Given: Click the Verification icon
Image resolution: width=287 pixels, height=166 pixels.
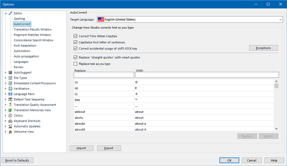Looking at the screenshot, I should 10,88.
